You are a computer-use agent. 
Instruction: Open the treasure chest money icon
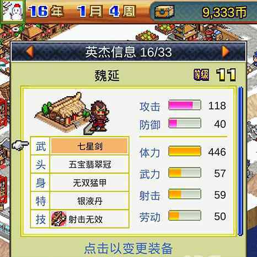click(x=164, y=12)
